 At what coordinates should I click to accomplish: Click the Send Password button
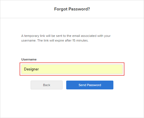click(90, 85)
